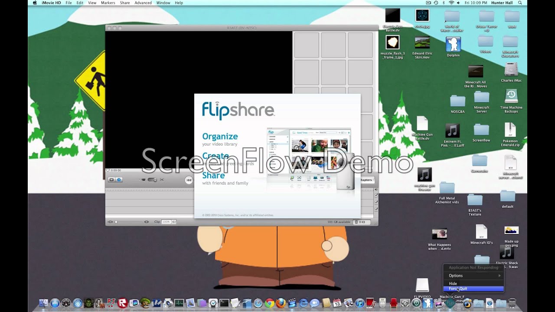
Task: Open the Advanced menu
Action: click(x=143, y=3)
